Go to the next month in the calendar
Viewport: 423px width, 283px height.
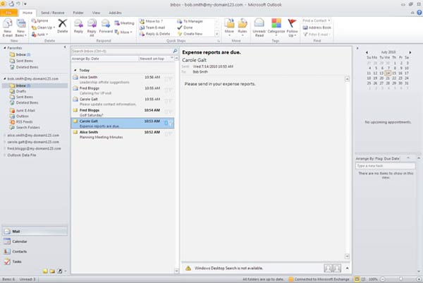[410, 52]
